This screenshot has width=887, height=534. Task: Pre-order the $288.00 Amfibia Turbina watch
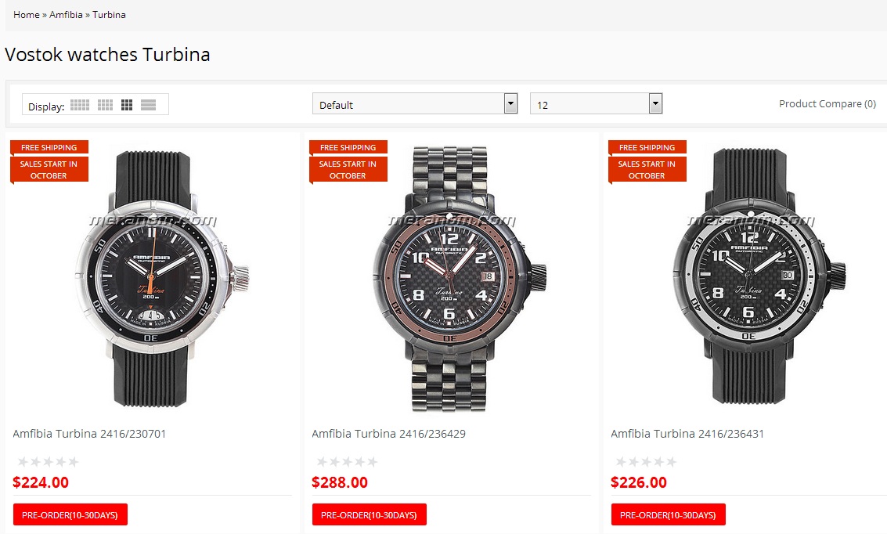pos(370,514)
